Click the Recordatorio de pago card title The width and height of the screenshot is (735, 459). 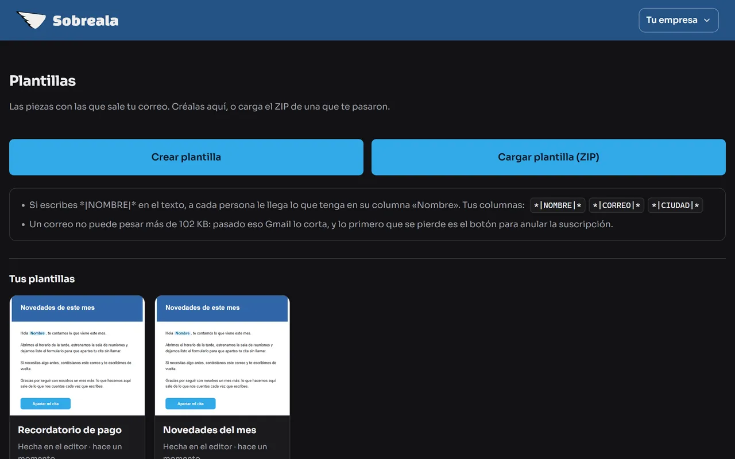pyautogui.click(x=69, y=430)
